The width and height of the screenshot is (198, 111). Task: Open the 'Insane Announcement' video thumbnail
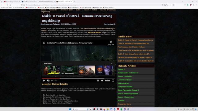coord(52,70)
